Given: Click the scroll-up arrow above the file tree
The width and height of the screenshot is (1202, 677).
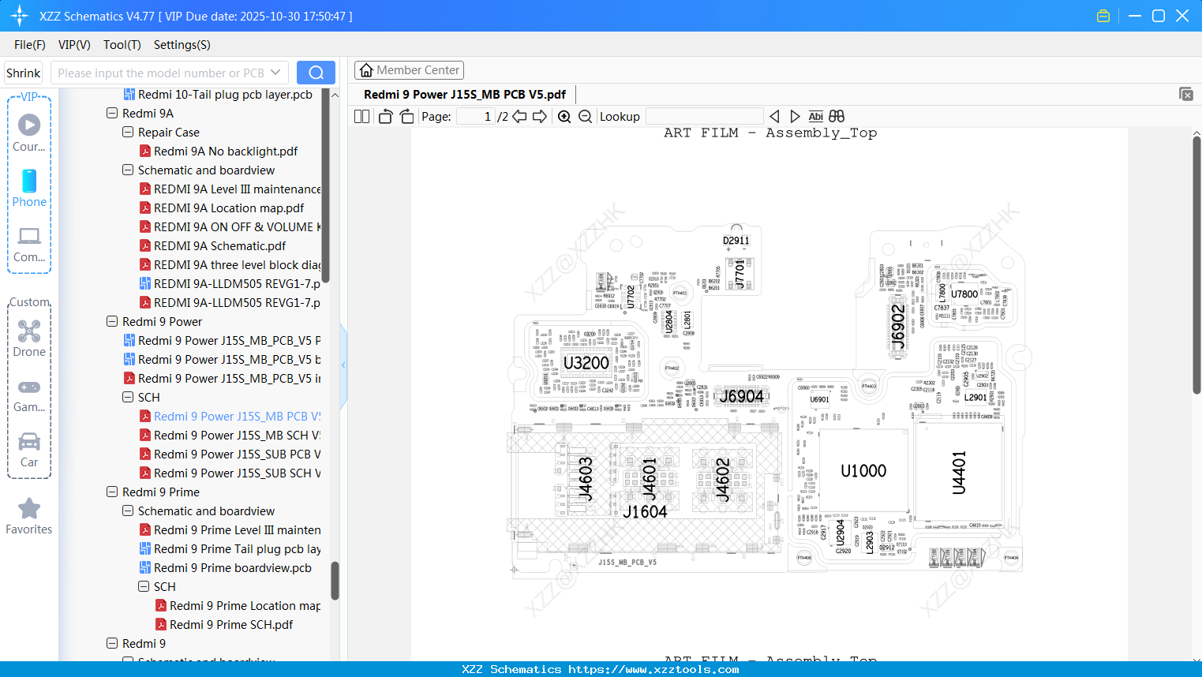Looking at the screenshot, I should coord(335,95).
